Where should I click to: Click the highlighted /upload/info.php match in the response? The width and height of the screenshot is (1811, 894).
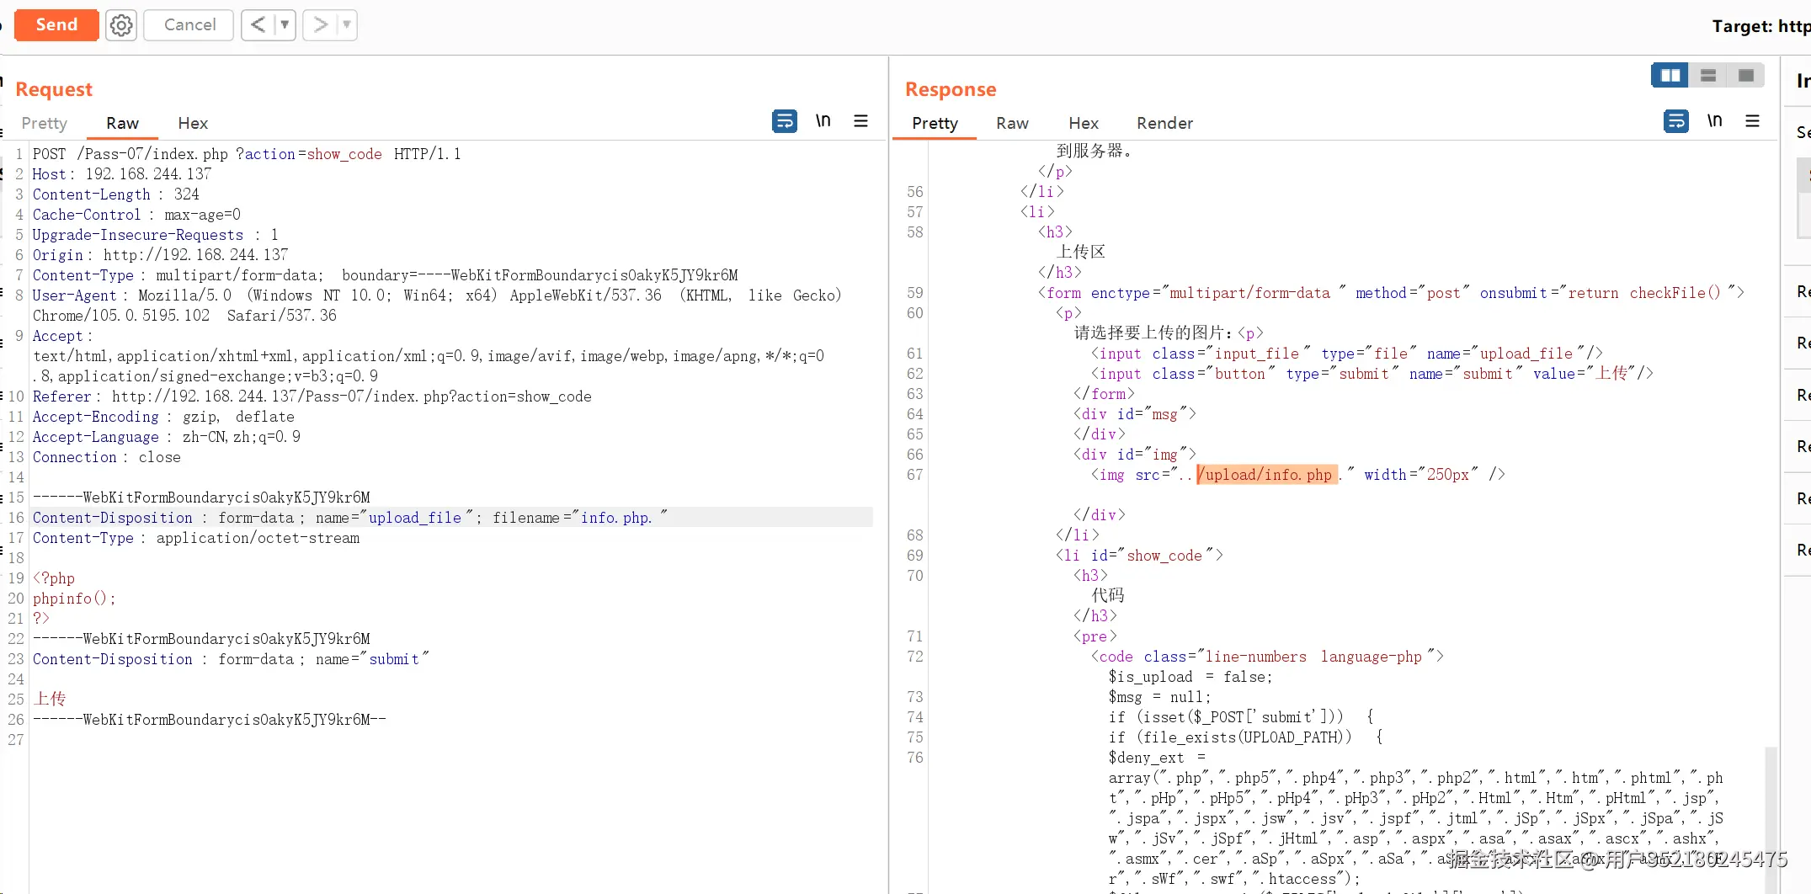[1267, 475]
